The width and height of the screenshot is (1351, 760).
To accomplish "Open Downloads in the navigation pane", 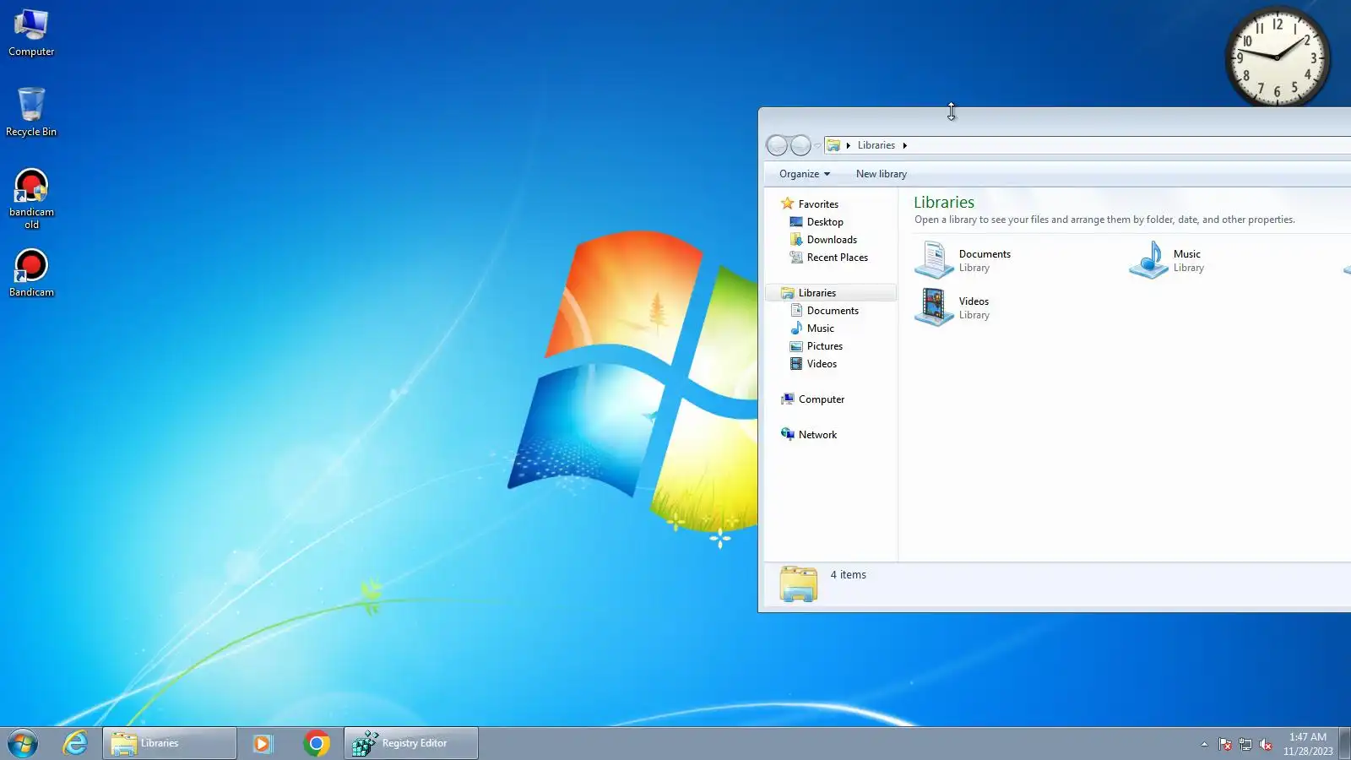I will pyautogui.click(x=832, y=240).
